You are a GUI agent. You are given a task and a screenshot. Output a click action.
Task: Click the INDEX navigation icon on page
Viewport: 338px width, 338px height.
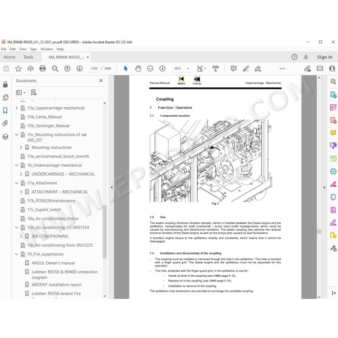(181, 80)
